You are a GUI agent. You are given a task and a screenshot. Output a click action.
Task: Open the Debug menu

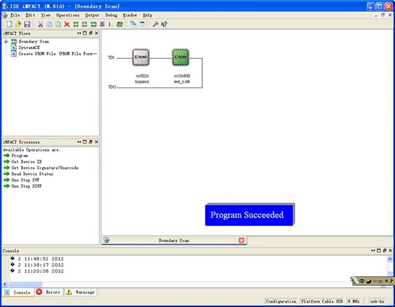[x=111, y=14]
